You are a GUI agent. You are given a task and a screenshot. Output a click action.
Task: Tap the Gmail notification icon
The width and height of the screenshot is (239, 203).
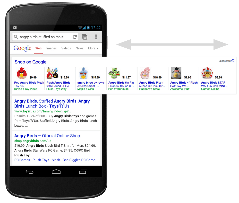point(15,28)
